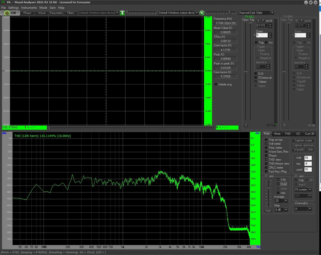Image resolution: width=321 pixels, height=255 pixels.
Task: Open Step dropdown showing 6 dB
Action: 281,210
